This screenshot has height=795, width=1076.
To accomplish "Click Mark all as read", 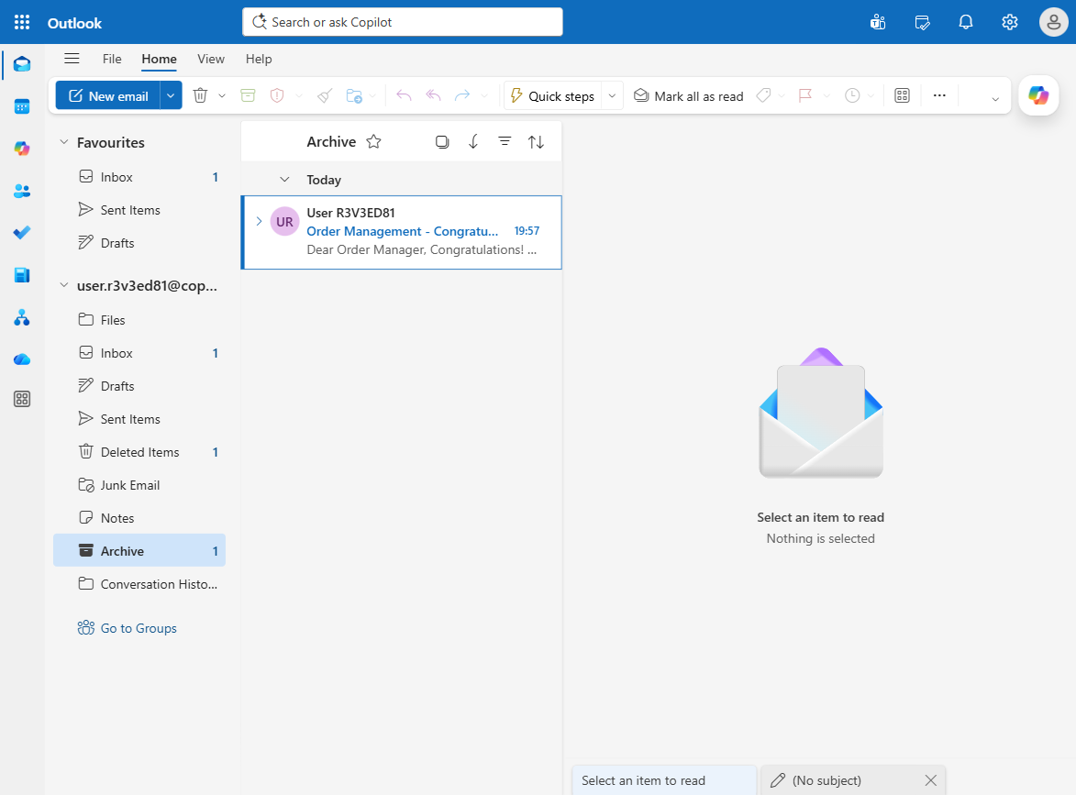I will pyautogui.click(x=688, y=96).
